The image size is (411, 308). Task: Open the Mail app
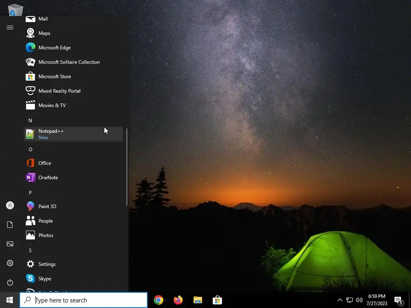pos(73,19)
